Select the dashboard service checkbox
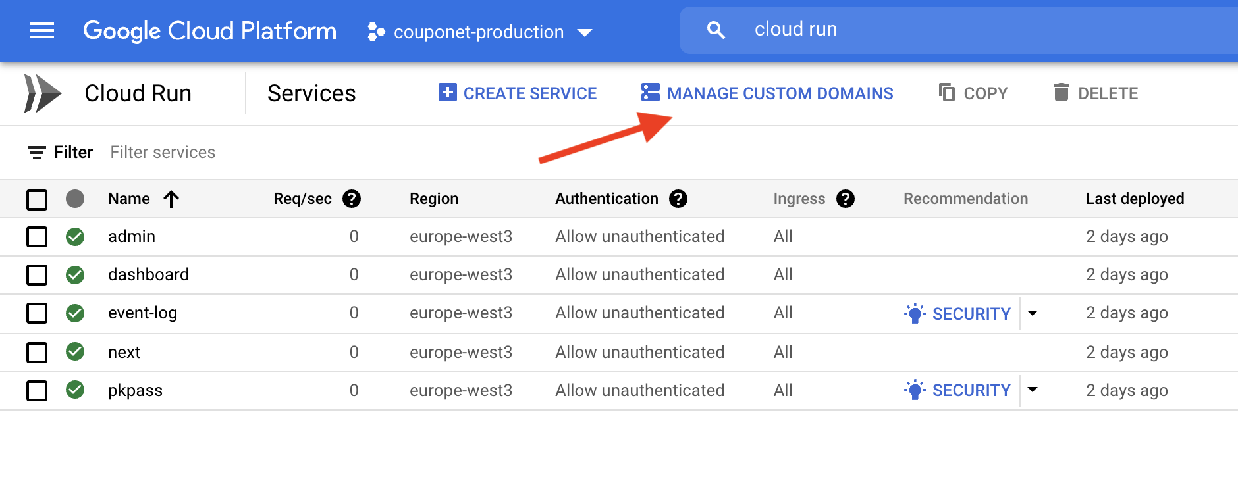The image size is (1238, 479). pyautogui.click(x=37, y=275)
